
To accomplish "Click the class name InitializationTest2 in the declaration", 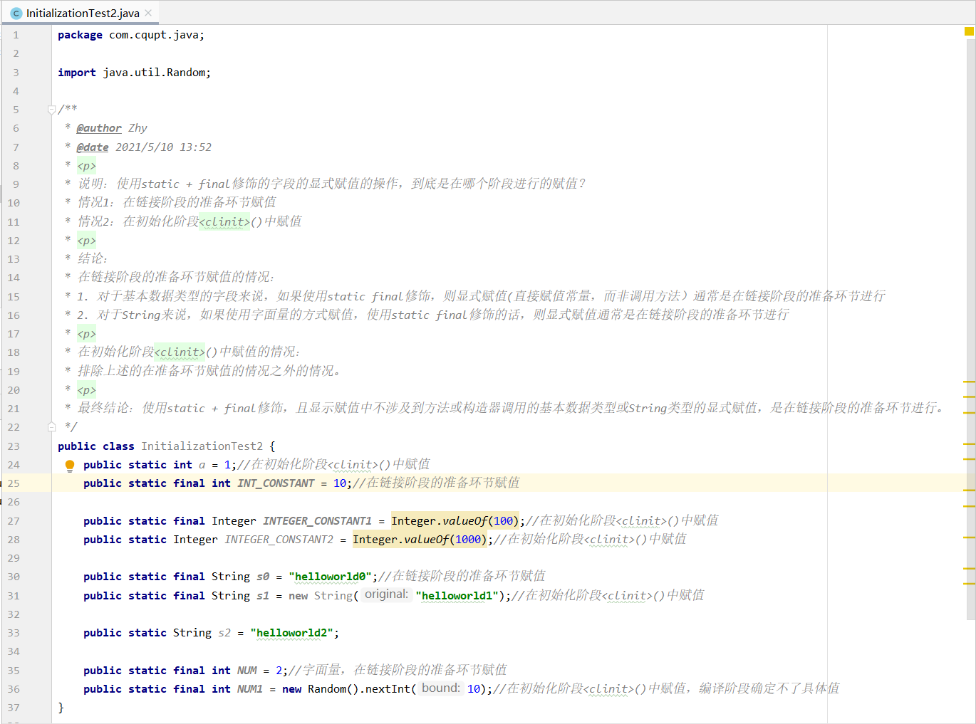I will click(202, 446).
